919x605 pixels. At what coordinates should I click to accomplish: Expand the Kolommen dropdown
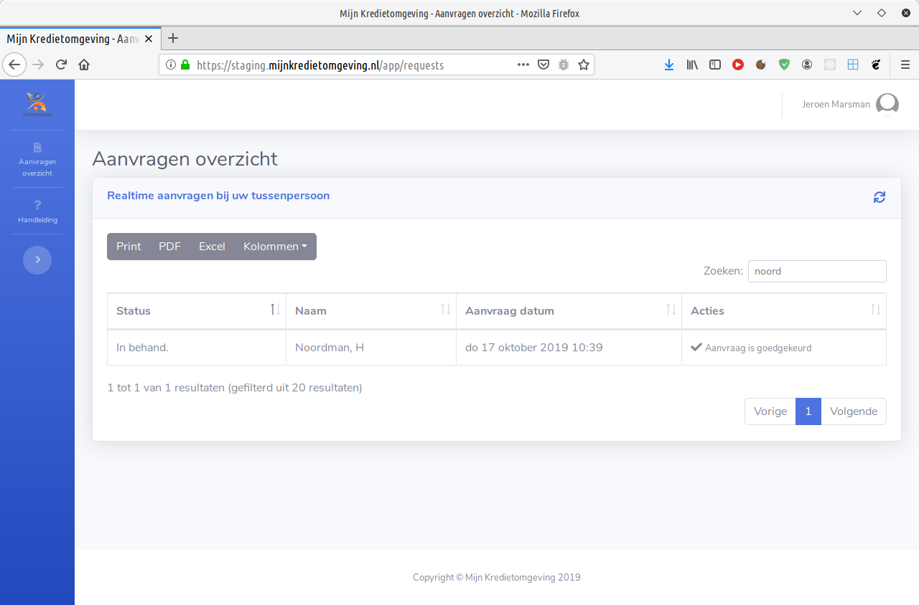coord(275,247)
